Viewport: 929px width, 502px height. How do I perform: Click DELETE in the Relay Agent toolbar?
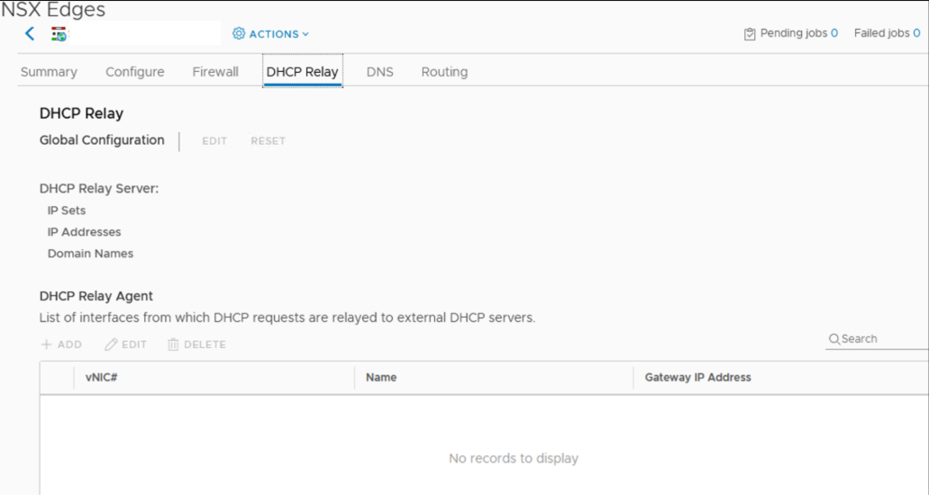coord(196,345)
